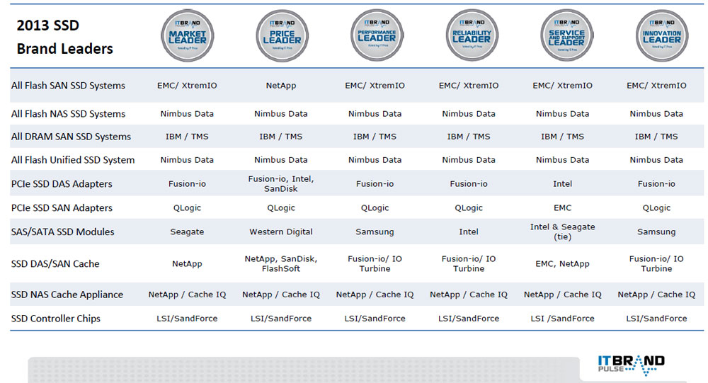
Task: Select the Western Digital cell
Action: pyautogui.click(x=281, y=231)
